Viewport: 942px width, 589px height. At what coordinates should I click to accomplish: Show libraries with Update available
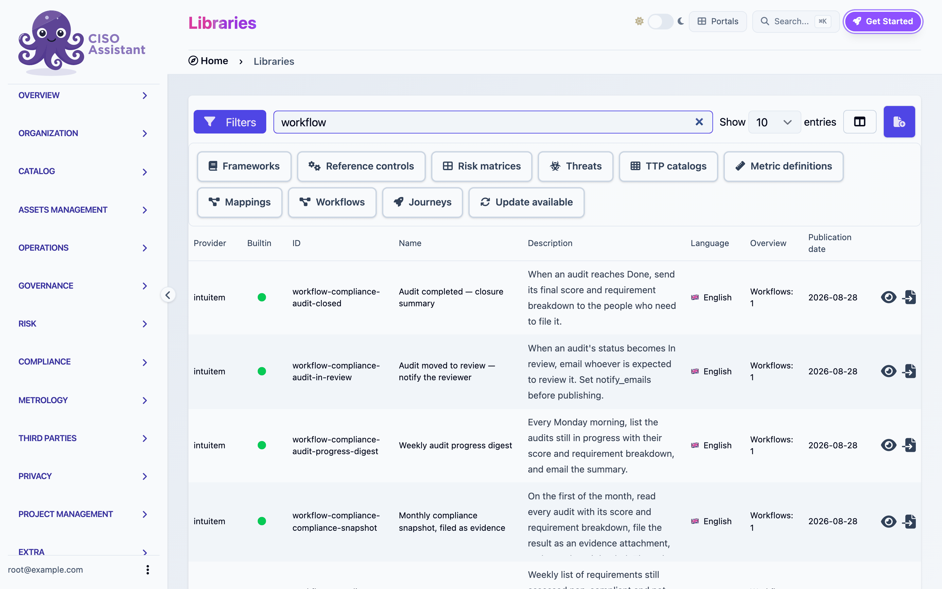(x=526, y=202)
